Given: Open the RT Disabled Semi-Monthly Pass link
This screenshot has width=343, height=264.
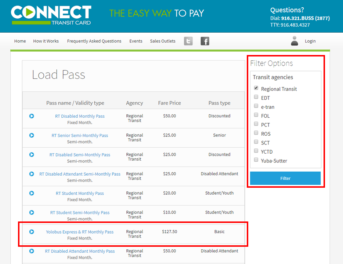Looking at the screenshot, I should click(80, 155).
